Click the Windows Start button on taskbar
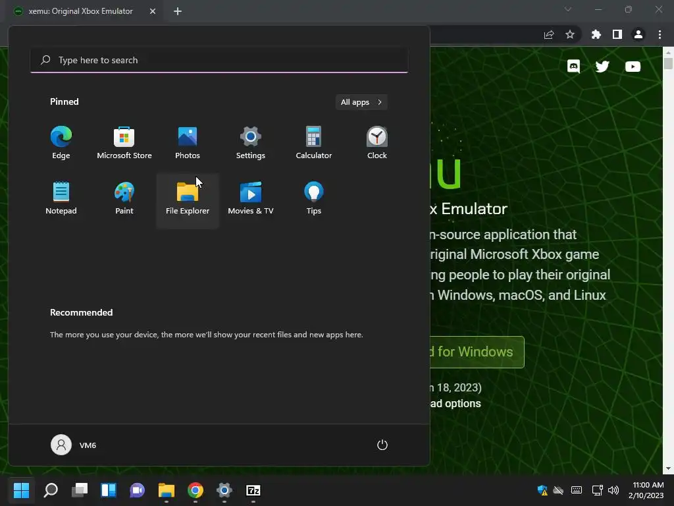 tap(21, 490)
